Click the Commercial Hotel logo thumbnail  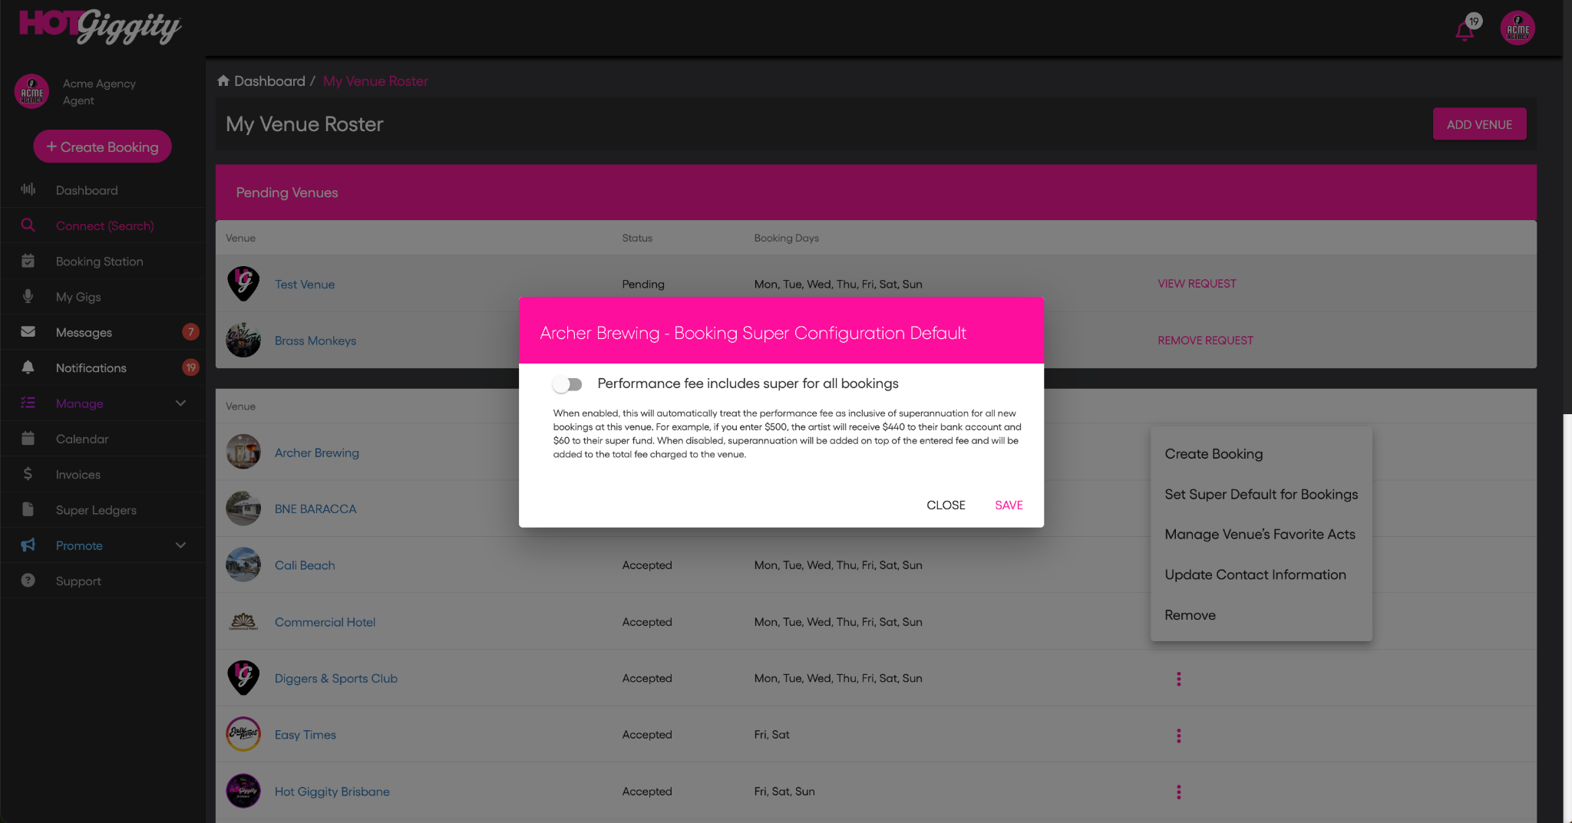coord(243,622)
